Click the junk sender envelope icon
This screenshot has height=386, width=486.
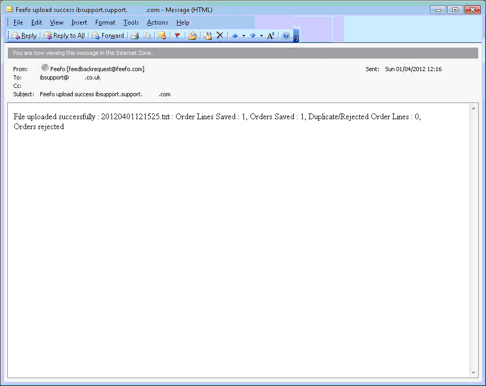pyautogui.click(x=162, y=36)
